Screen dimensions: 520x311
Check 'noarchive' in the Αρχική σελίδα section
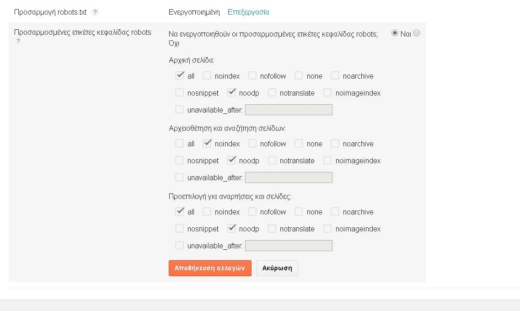(335, 75)
